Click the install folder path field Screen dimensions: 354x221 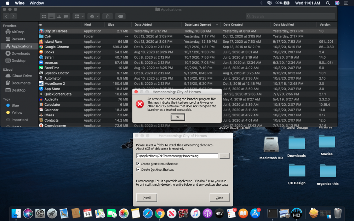click(177, 156)
